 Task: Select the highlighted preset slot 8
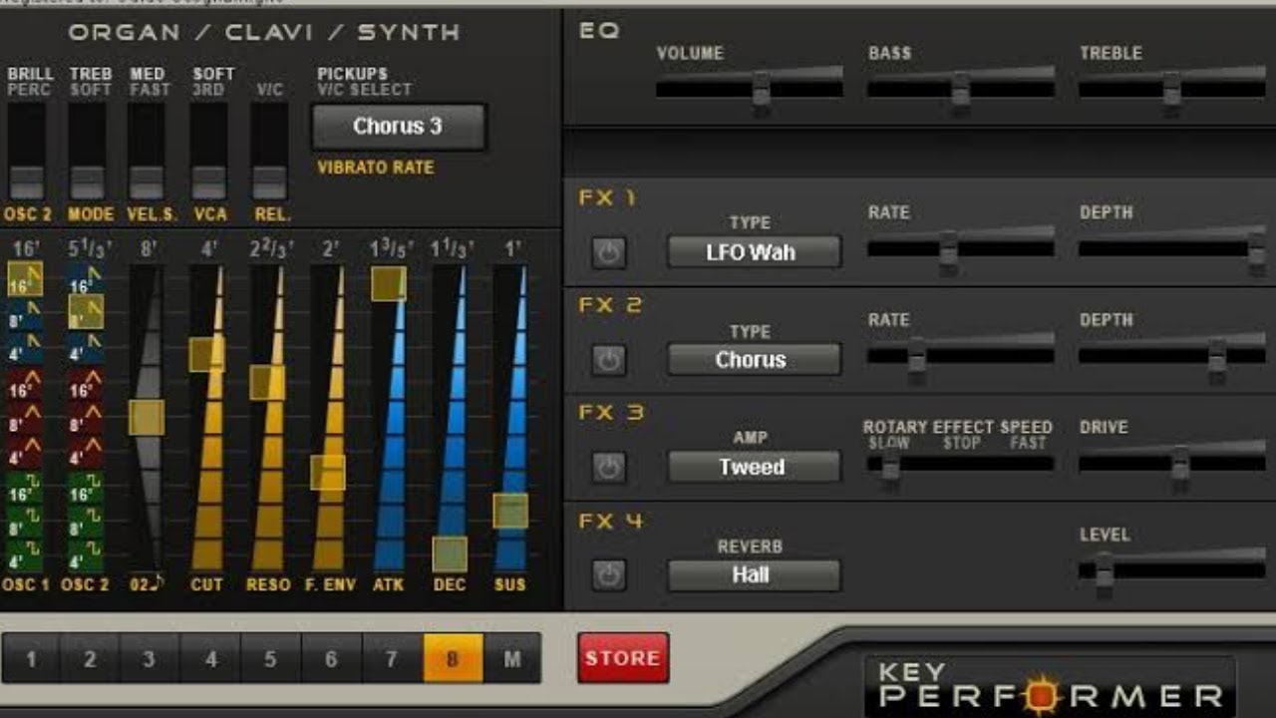click(x=453, y=658)
